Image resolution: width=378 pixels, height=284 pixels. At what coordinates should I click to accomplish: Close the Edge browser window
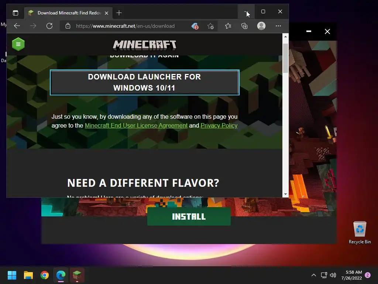tap(280, 11)
